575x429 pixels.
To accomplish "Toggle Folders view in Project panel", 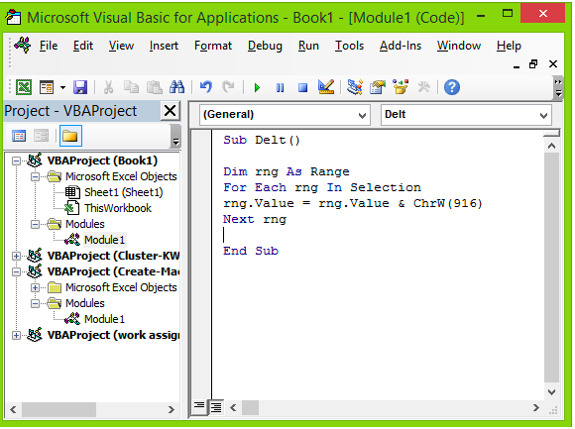I will click(70, 136).
